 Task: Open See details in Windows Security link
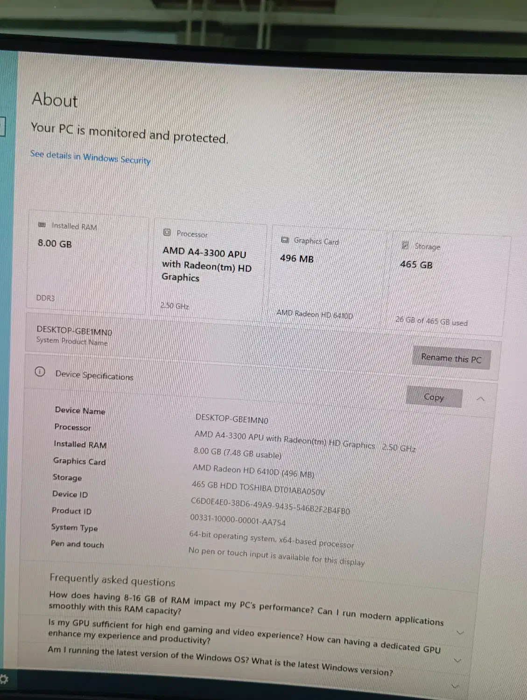(91, 157)
